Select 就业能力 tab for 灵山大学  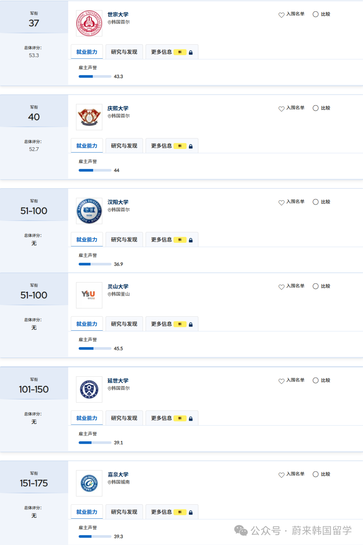pyautogui.click(x=87, y=324)
